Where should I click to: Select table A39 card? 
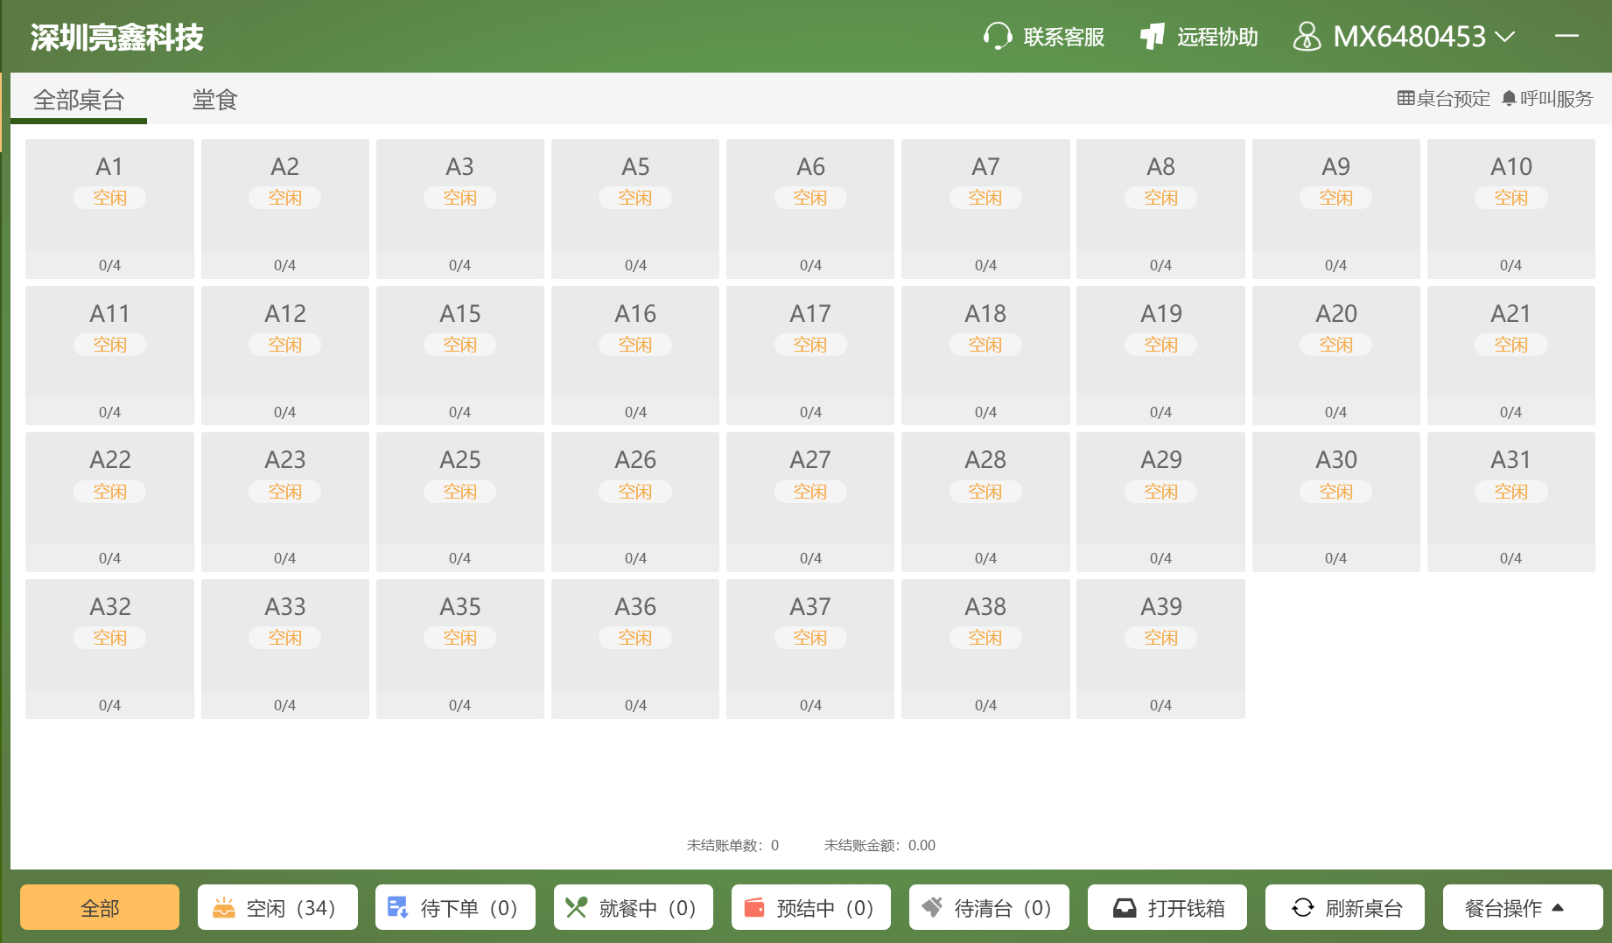tap(1160, 649)
